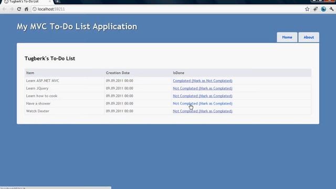336x189 pixels.
Task: Open the About navigation tab
Action: [x=309, y=37]
